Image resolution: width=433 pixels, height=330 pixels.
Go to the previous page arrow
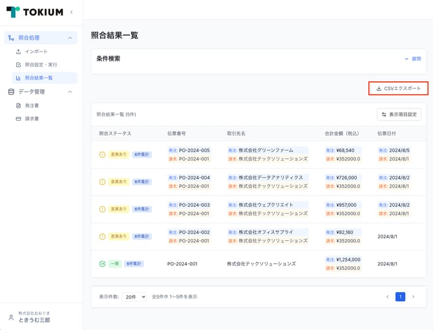(387, 296)
